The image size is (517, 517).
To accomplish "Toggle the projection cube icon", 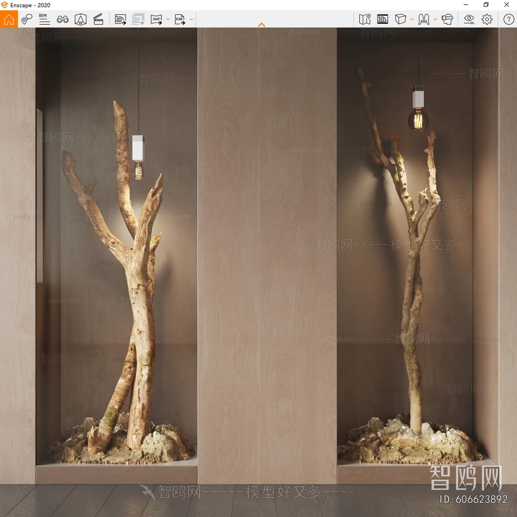I will pyautogui.click(x=400, y=19).
